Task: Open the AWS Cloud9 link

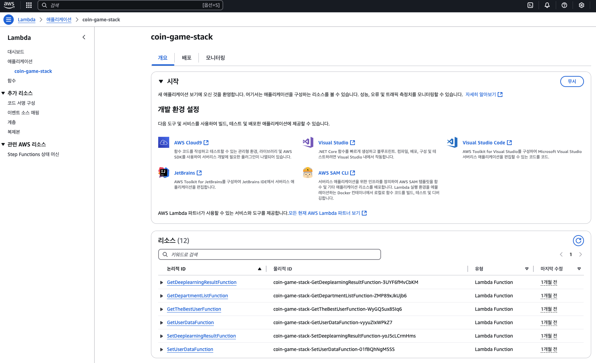Action: point(188,143)
